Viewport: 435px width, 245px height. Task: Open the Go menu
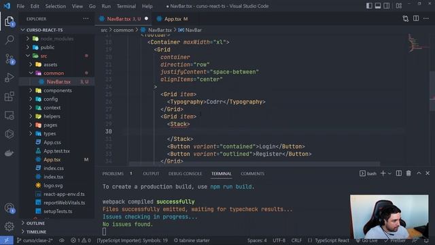click(92, 6)
